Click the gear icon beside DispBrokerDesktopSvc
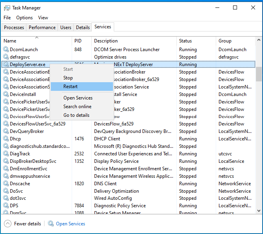The height and width of the screenshot is (234, 263). click(6, 161)
